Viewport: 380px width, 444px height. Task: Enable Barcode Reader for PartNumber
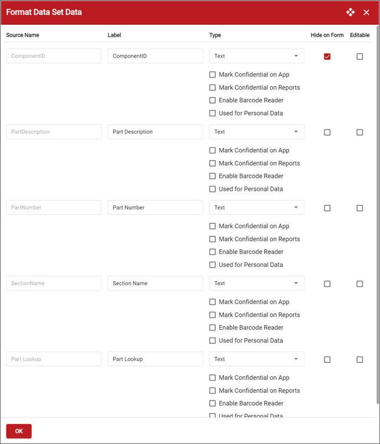213,252
